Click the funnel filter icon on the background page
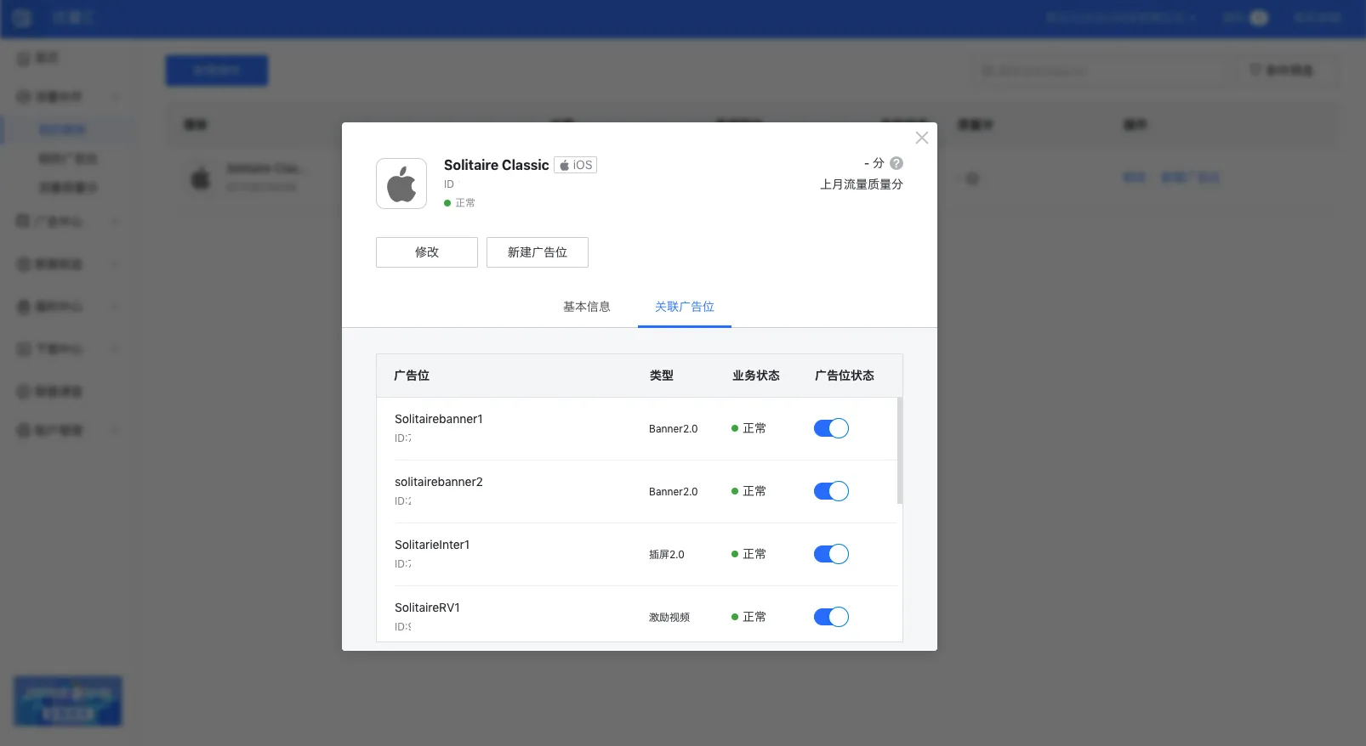The width and height of the screenshot is (1366, 746). pos(1255,70)
